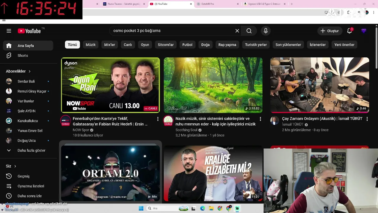
Task: Select the İzlenenler filter chip
Action: click(x=318, y=45)
